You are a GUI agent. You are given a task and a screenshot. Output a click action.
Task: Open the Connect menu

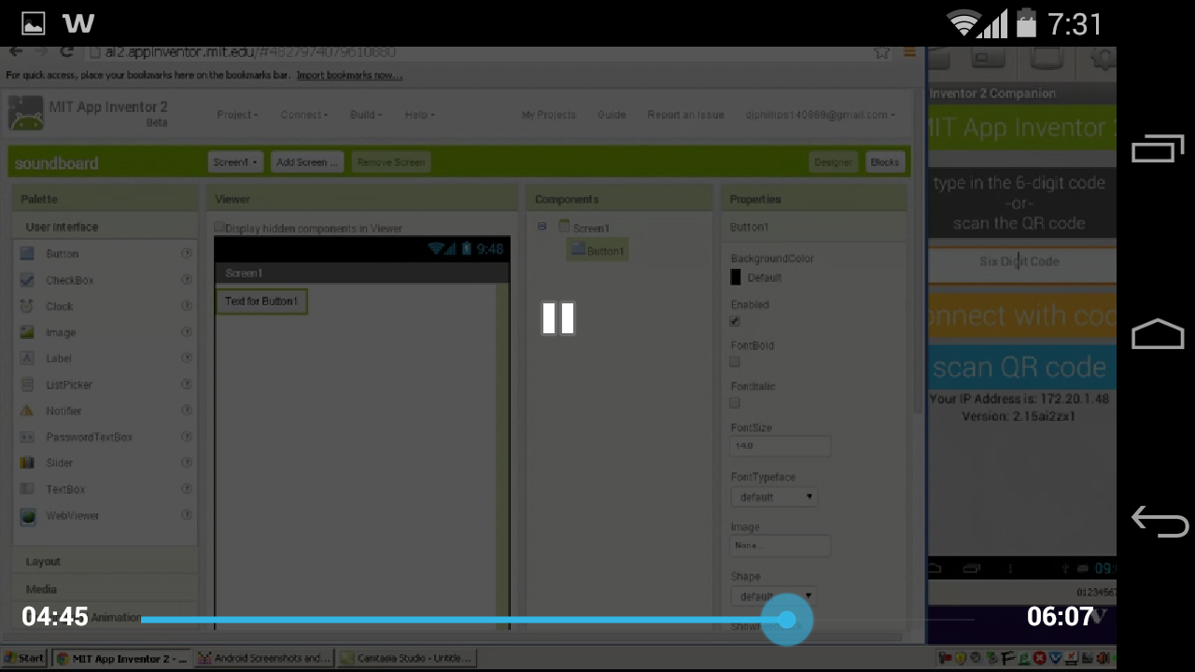coord(304,115)
